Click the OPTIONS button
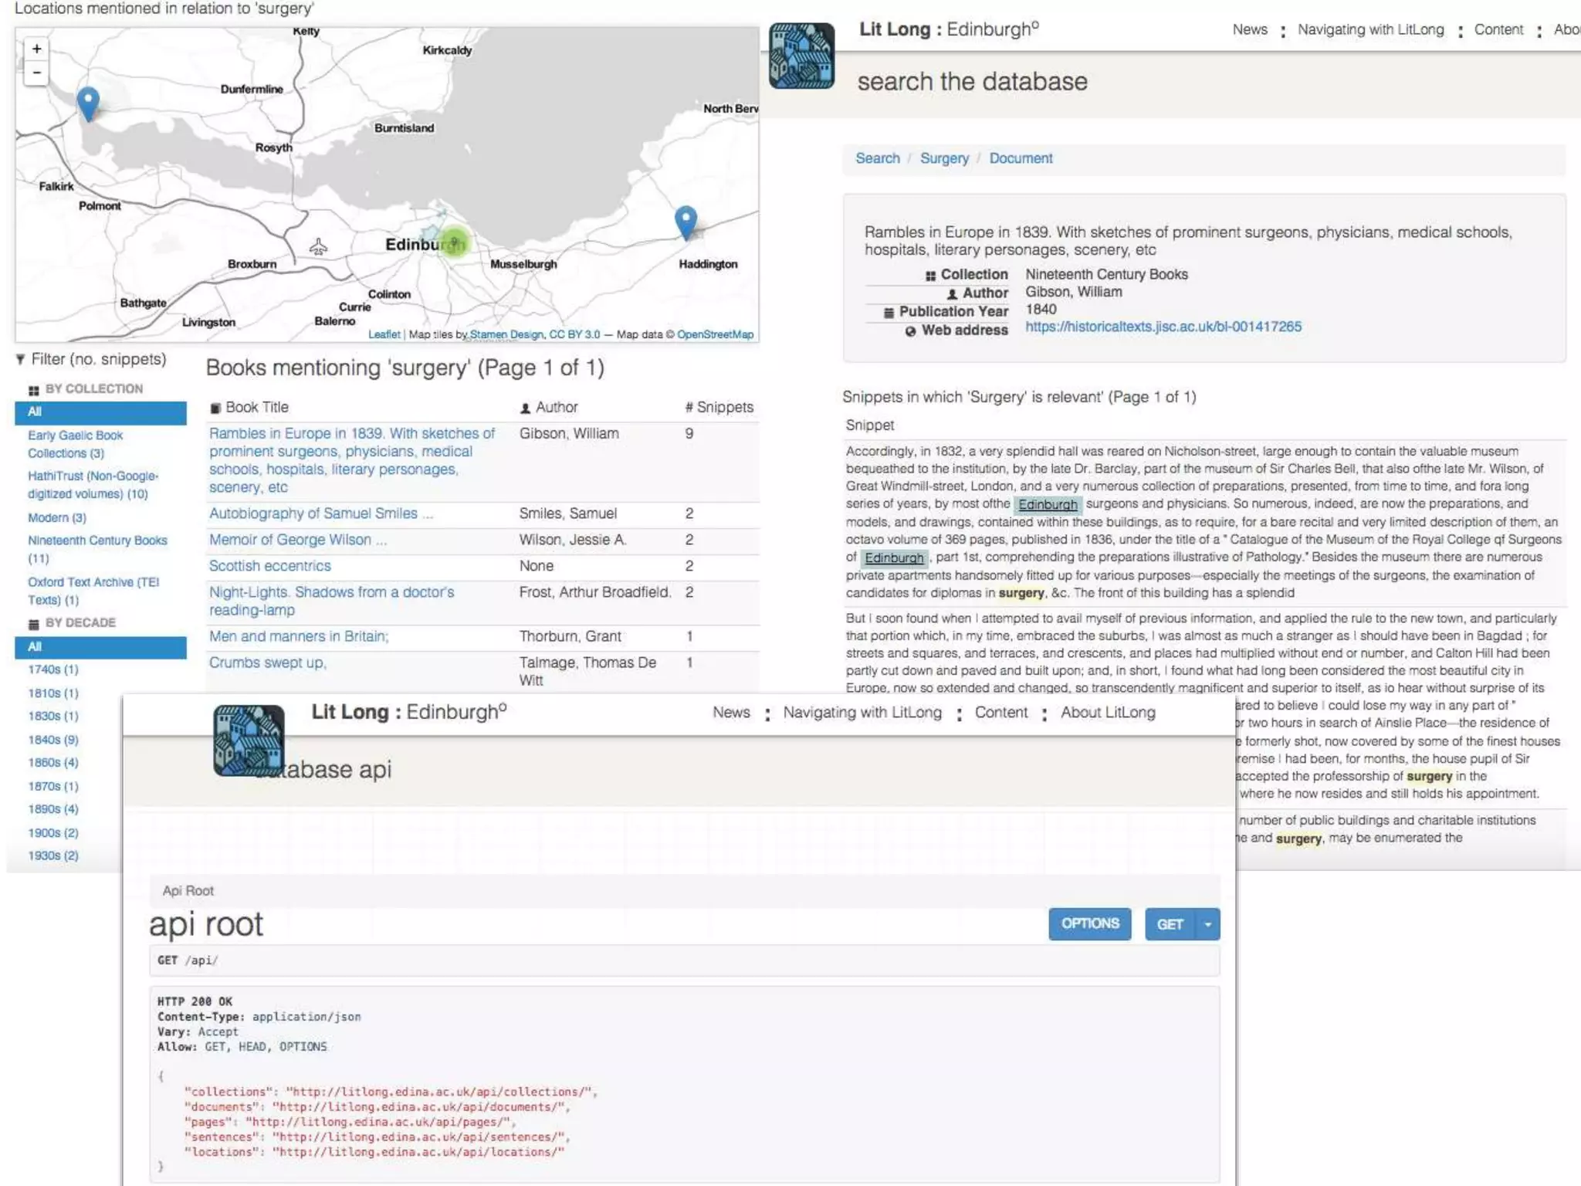 [x=1089, y=924]
